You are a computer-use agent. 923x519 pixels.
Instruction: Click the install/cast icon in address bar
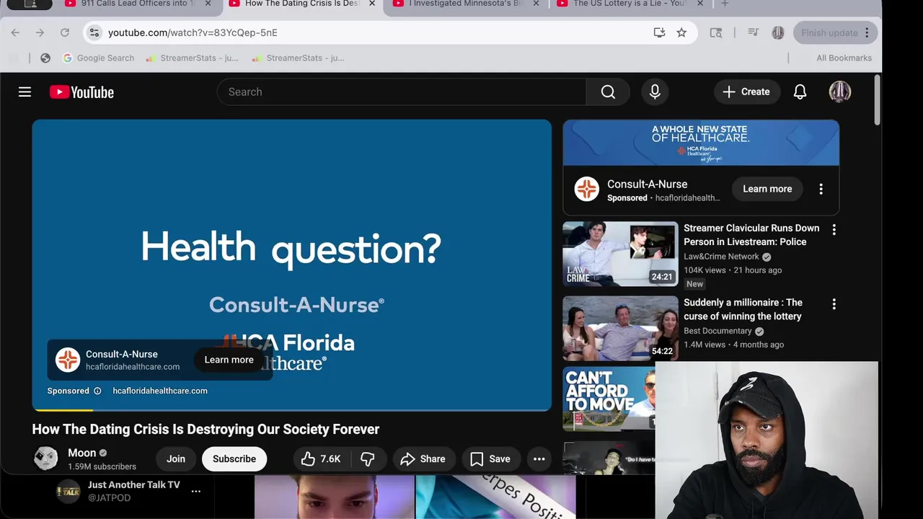[x=659, y=32]
